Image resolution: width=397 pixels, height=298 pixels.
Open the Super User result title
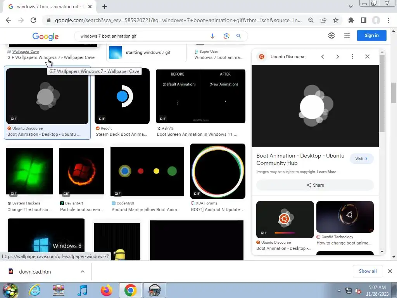pyautogui.click(x=219, y=57)
